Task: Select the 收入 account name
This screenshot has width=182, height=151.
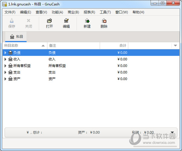Action: tap(17, 59)
